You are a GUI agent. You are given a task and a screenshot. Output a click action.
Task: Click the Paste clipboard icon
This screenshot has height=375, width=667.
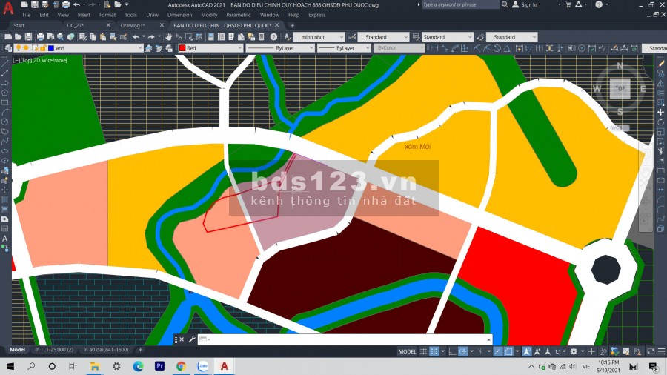[102, 37]
